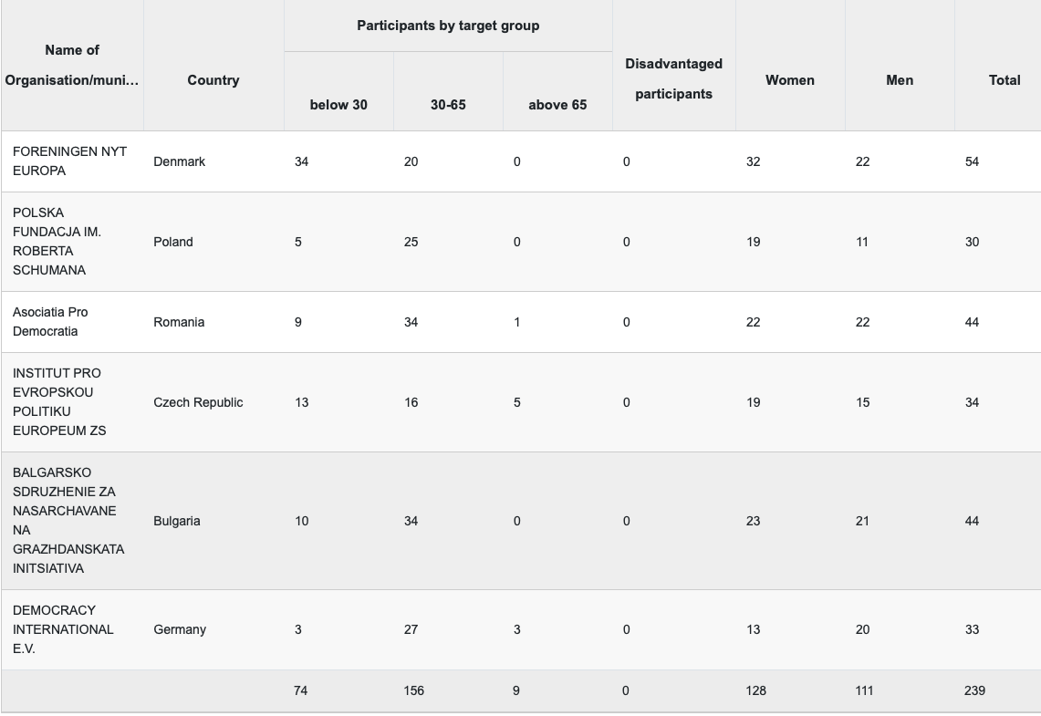
Task: Click the Name of Organisation header
Action: (72, 65)
